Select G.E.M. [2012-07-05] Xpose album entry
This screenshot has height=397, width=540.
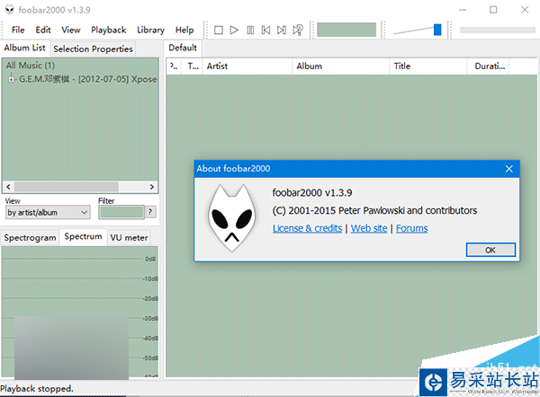tap(88, 79)
